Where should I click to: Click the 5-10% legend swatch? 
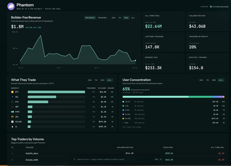coord(123,110)
